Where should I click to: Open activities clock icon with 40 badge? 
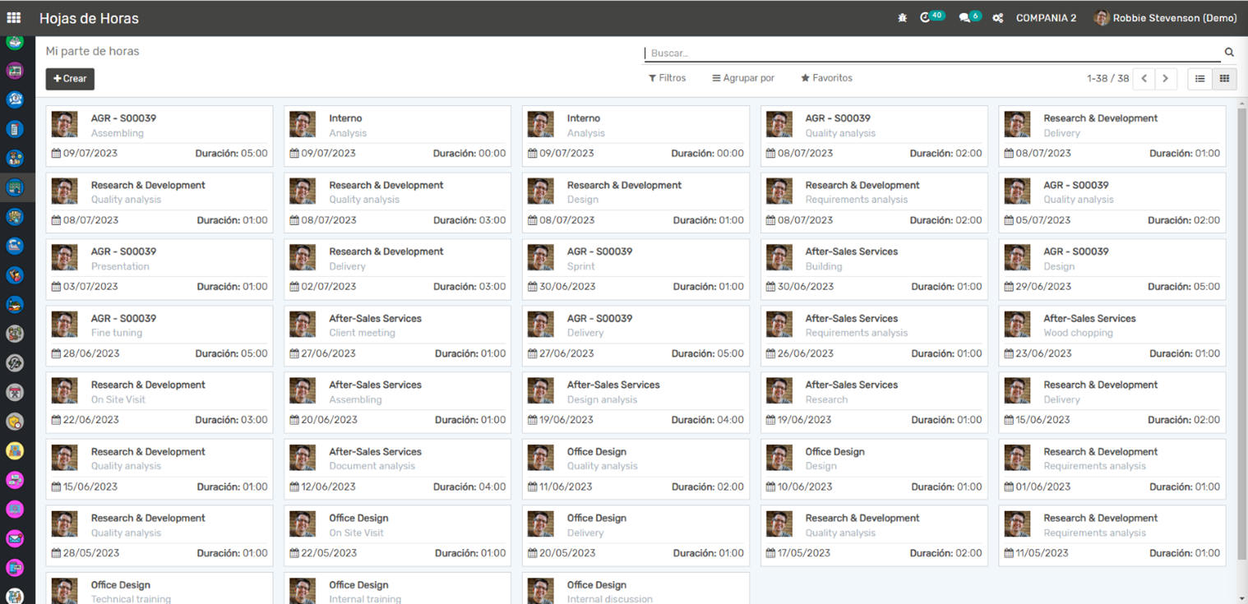coord(927,17)
